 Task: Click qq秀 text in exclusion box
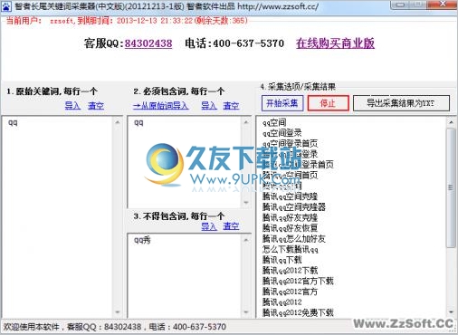point(142,240)
